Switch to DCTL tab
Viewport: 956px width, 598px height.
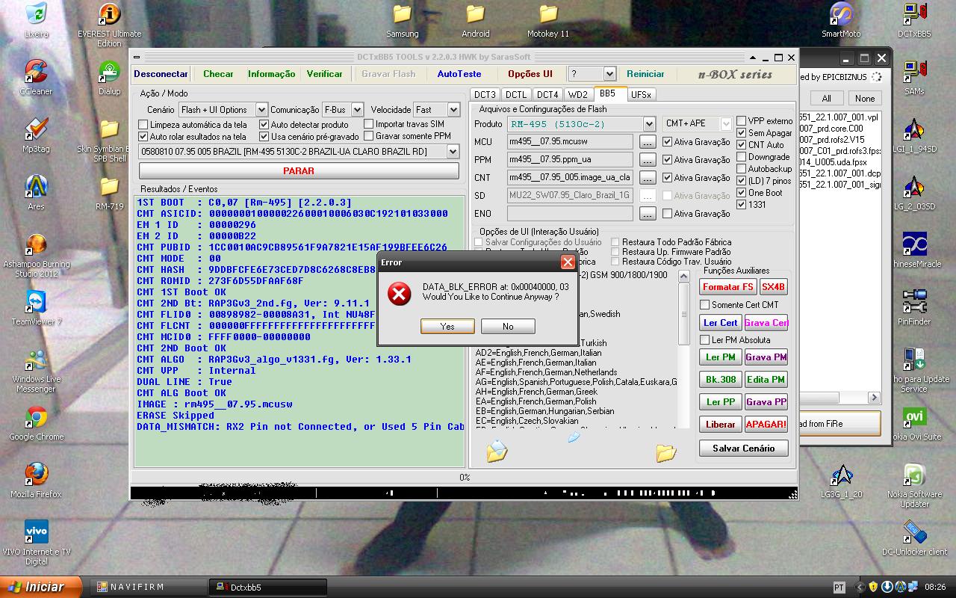(516, 94)
